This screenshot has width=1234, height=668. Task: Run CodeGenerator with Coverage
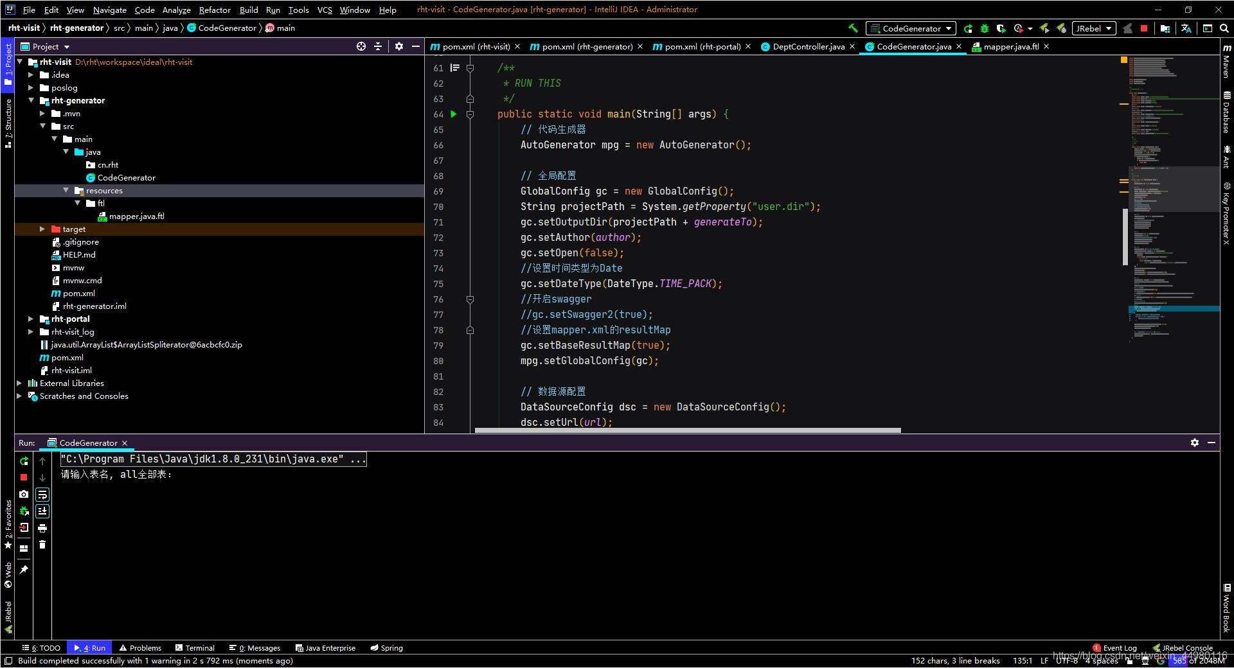tap(1001, 28)
